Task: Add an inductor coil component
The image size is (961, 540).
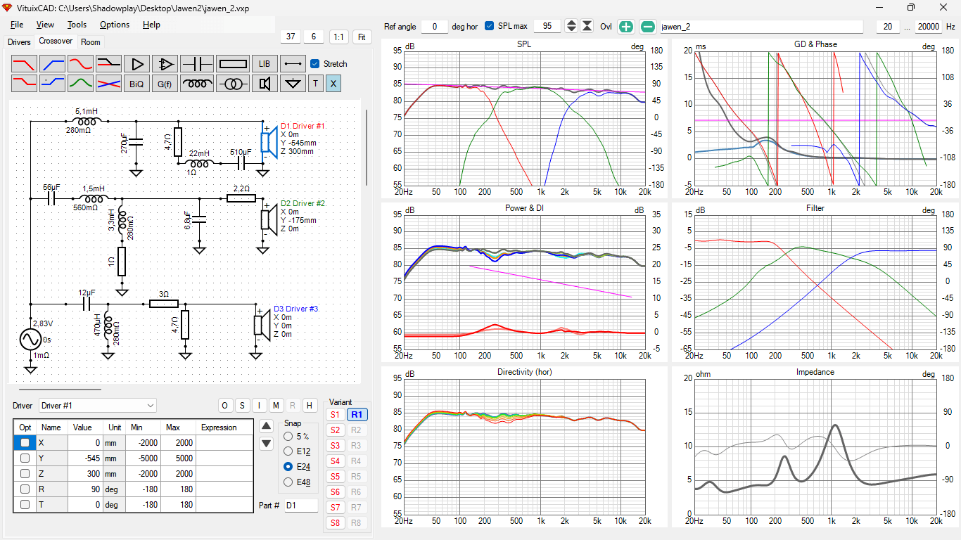Action: click(x=197, y=84)
